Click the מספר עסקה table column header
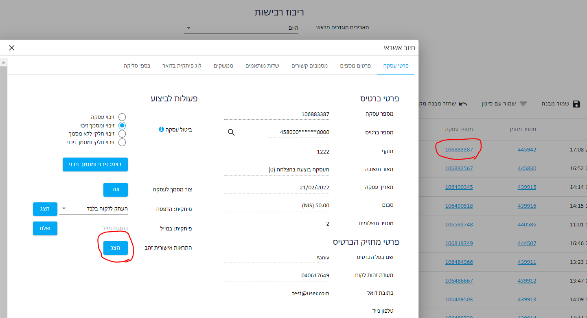The height and width of the screenshot is (318, 587). (x=459, y=129)
